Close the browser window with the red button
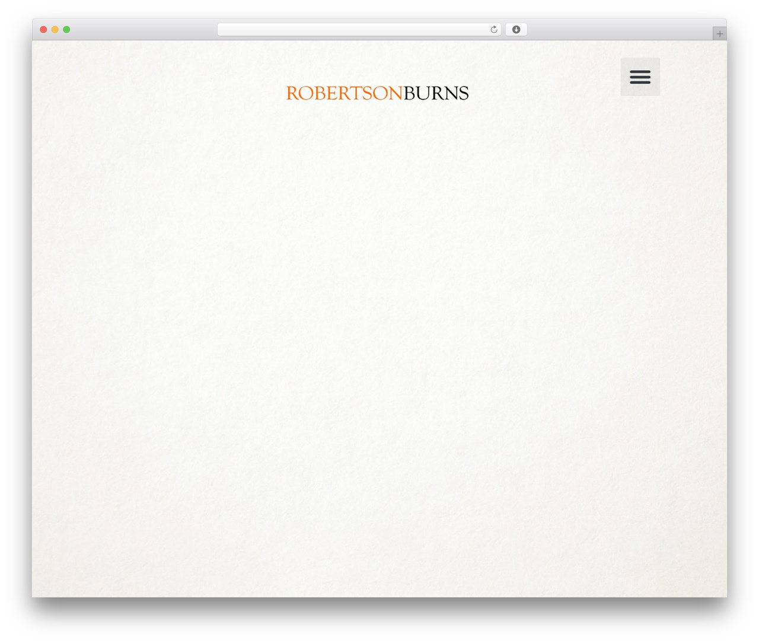 click(x=43, y=30)
